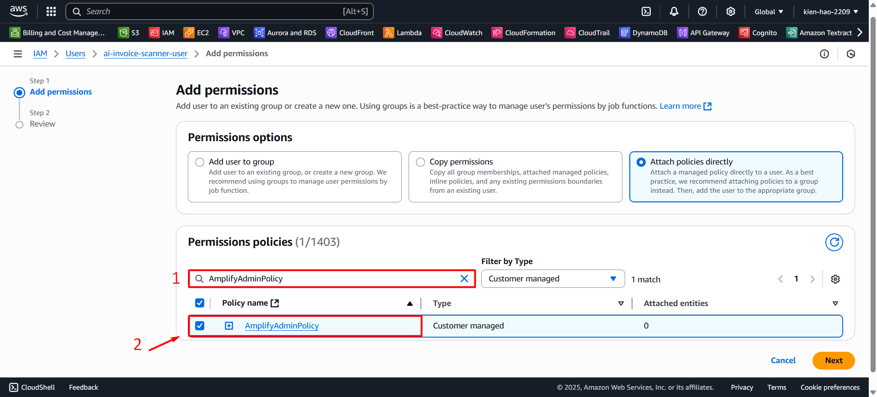
Task: Show more favorites bar shortcuts arrow
Action: tap(860, 32)
